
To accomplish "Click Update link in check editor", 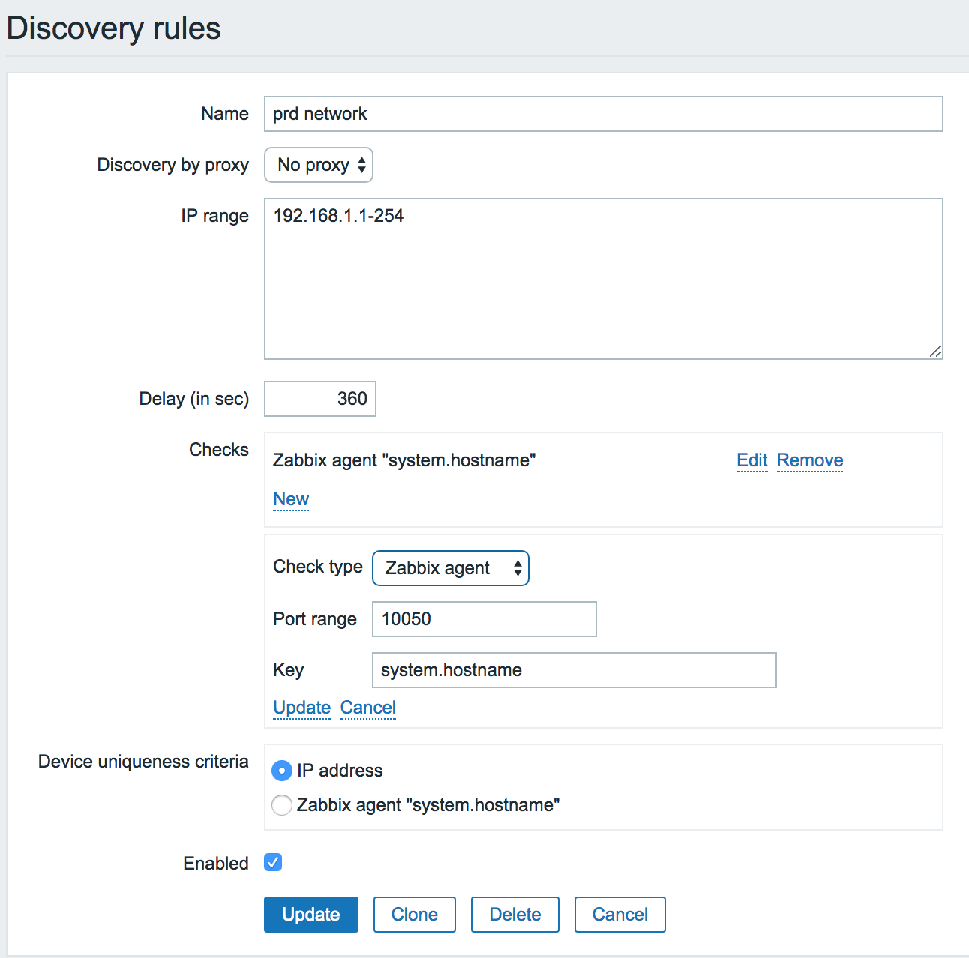I will point(301,708).
